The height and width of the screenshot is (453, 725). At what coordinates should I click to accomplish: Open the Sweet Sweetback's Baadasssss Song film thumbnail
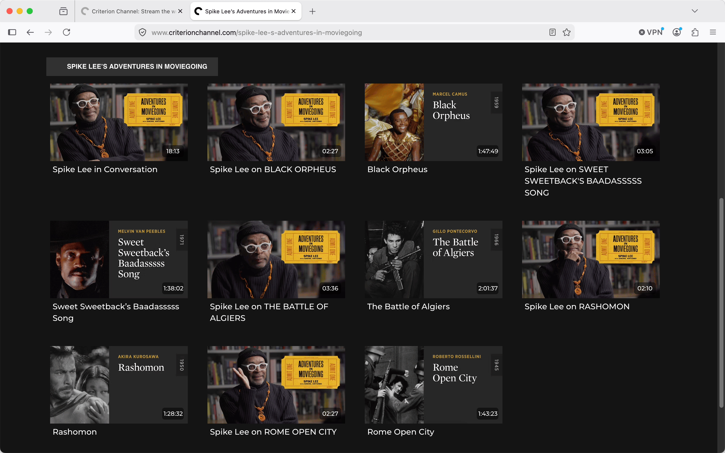[x=119, y=259]
